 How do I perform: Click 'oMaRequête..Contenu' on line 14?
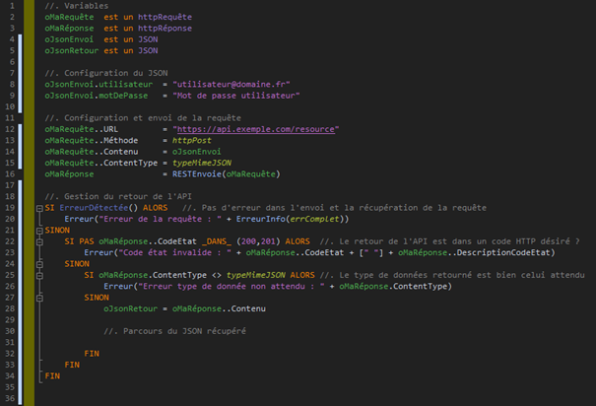pyautogui.click(x=92, y=152)
